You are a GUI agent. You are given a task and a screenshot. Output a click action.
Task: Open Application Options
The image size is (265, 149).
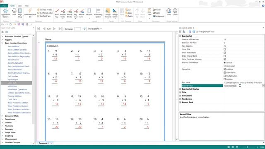tap(5, 13)
